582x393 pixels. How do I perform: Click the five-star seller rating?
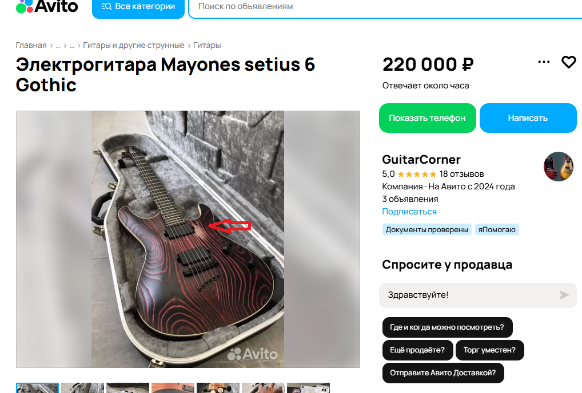coord(417,174)
